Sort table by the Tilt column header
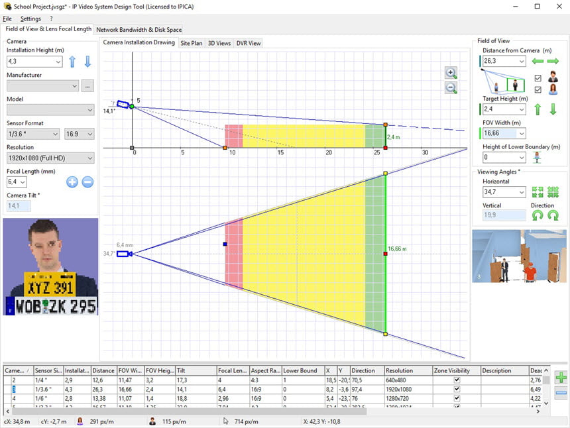 (x=196, y=370)
